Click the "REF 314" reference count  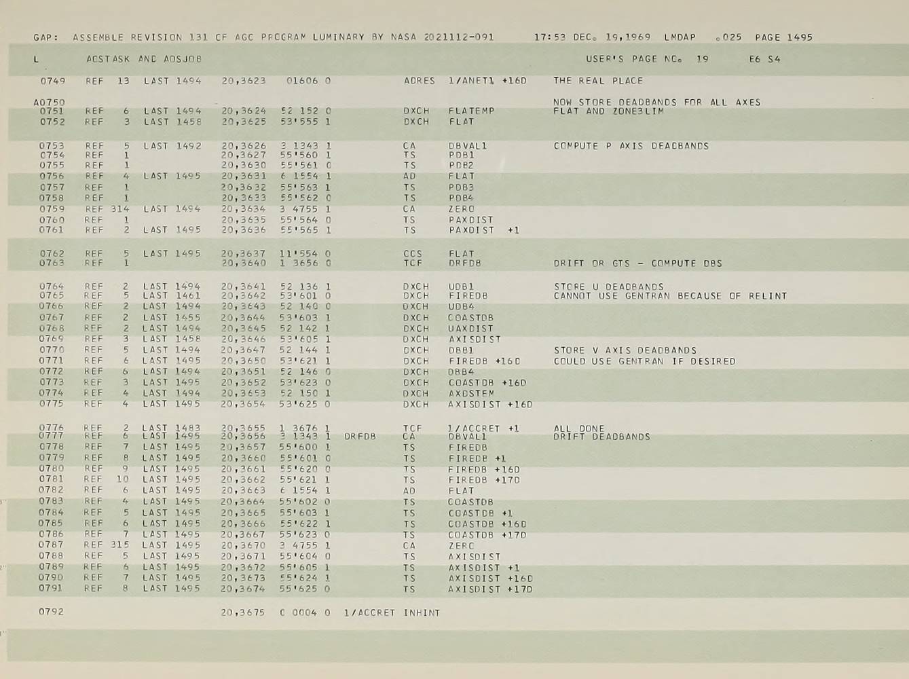click(107, 209)
